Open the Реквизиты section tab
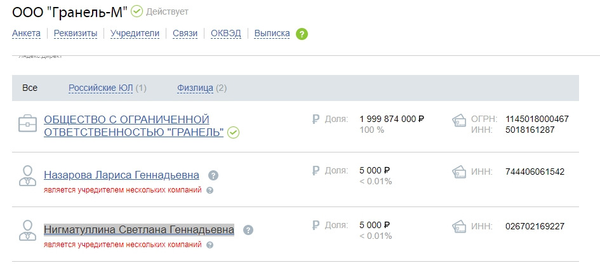This screenshot has width=600, height=277. [x=76, y=33]
